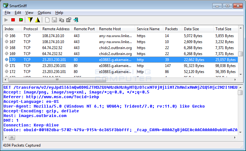The width and height of the screenshot is (246, 151).
Task: Click the Accept-Language: en-US line
Action: point(31,102)
